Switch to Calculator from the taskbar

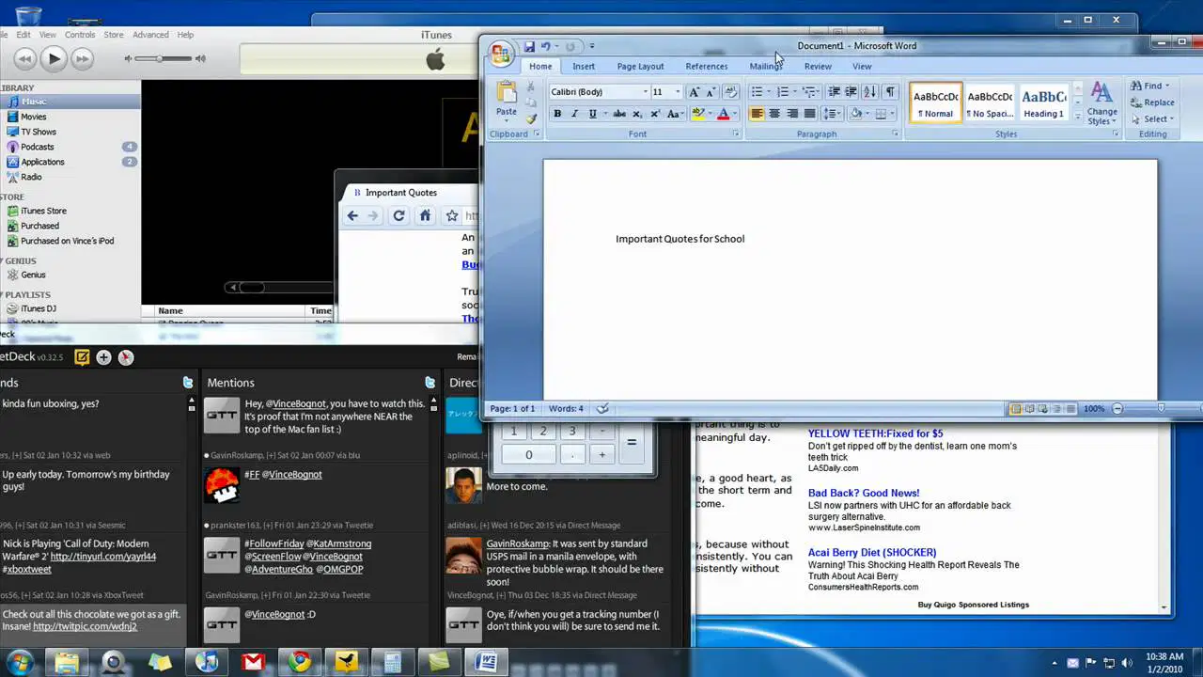(x=393, y=662)
